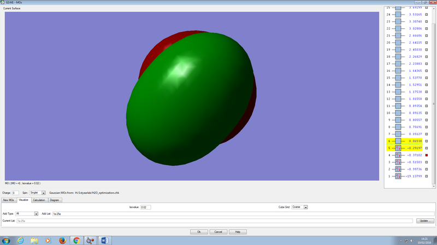Toggle the surface checkbox for orbital 5
The height and width of the screenshot is (245, 437).
click(x=427, y=148)
